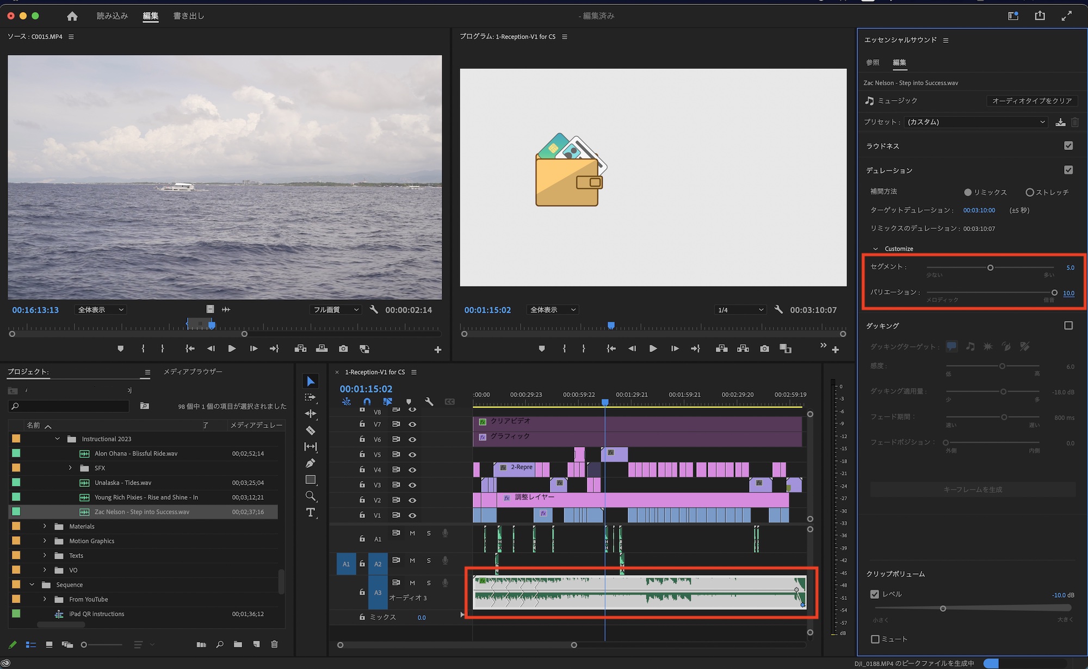The image size is (1088, 669).
Task: Select the Zoom tool
Action: coord(311,496)
